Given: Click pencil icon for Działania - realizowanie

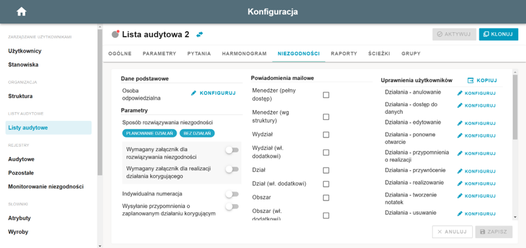Looking at the screenshot, I should (460, 183).
